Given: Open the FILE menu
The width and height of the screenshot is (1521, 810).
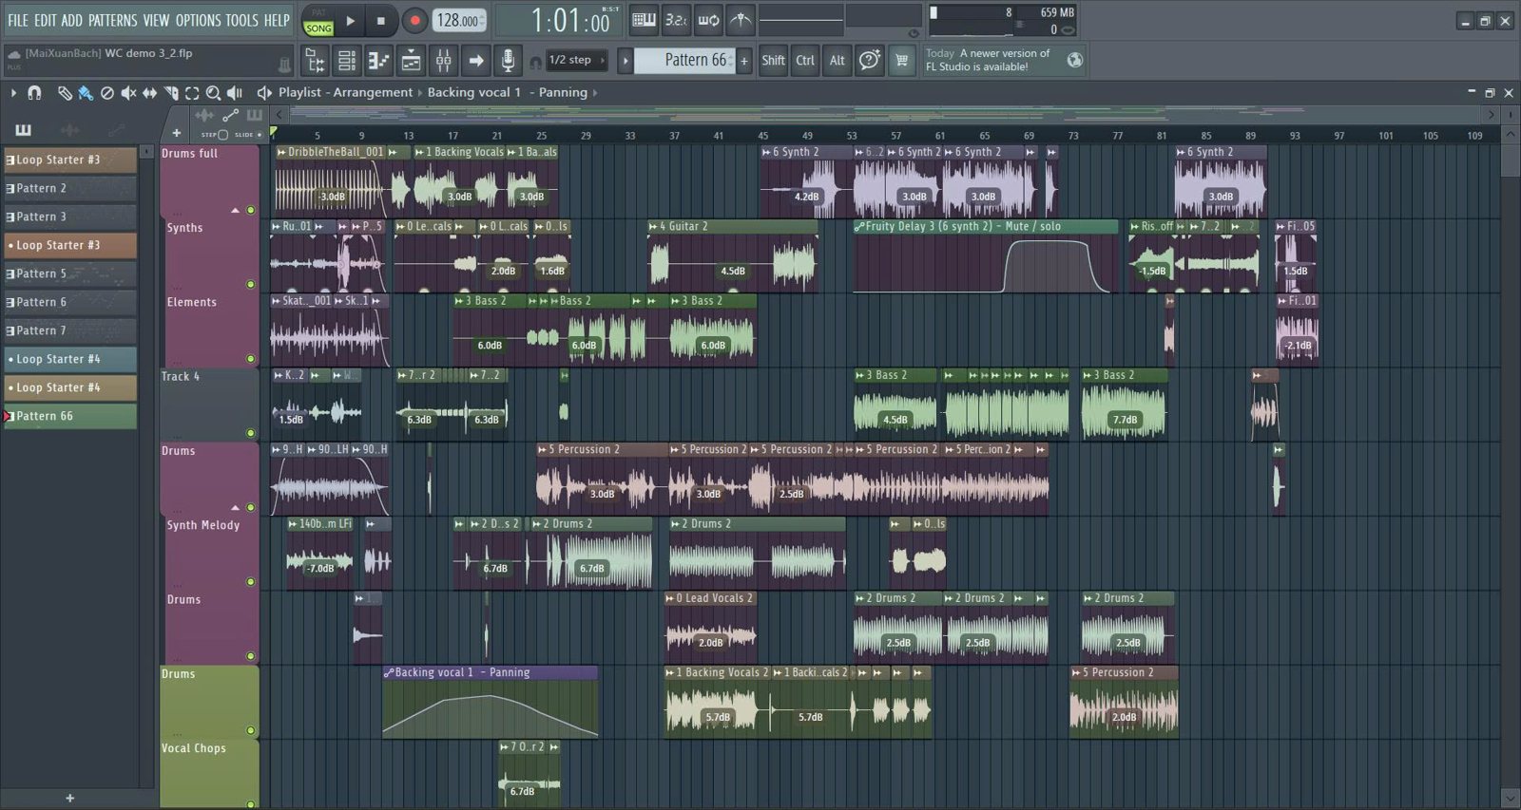Looking at the screenshot, I should click(x=18, y=20).
